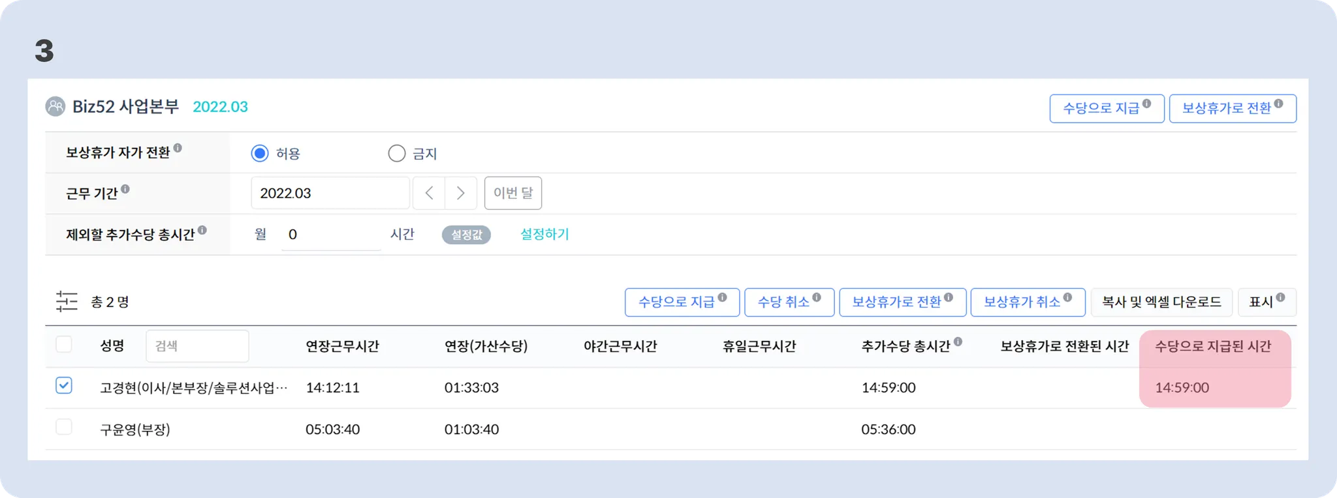
Task: Click info icon beside 보상휴가 자가 전환
Action: click(x=178, y=148)
